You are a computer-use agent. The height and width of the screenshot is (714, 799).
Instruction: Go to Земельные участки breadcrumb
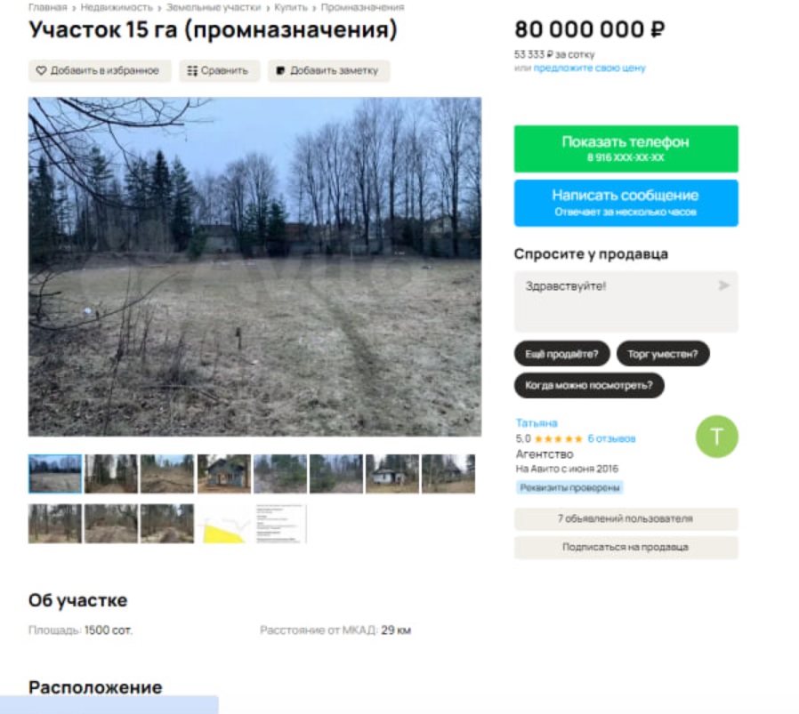[x=213, y=8]
